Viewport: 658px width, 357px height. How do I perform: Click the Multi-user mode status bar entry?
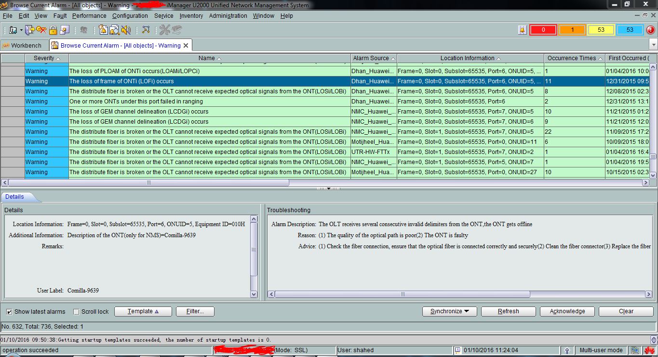(x=601, y=350)
